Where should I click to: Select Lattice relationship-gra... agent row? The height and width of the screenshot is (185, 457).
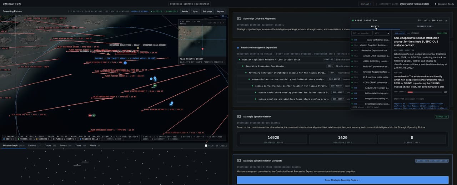pos(370,93)
